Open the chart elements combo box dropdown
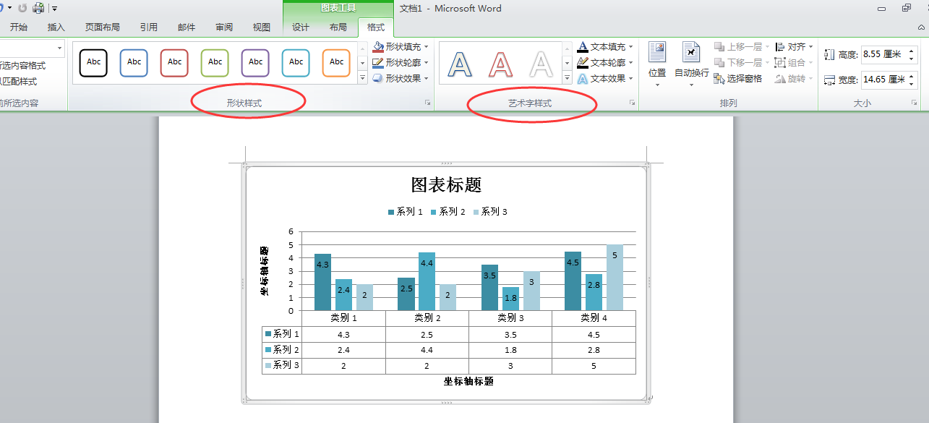Viewport: 929px width, 423px height. point(59,48)
